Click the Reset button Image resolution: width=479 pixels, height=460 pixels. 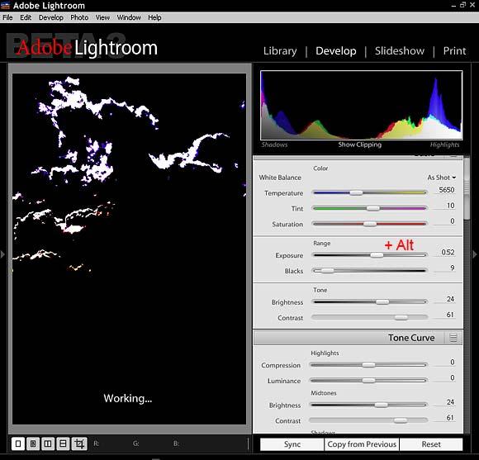point(431,444)
